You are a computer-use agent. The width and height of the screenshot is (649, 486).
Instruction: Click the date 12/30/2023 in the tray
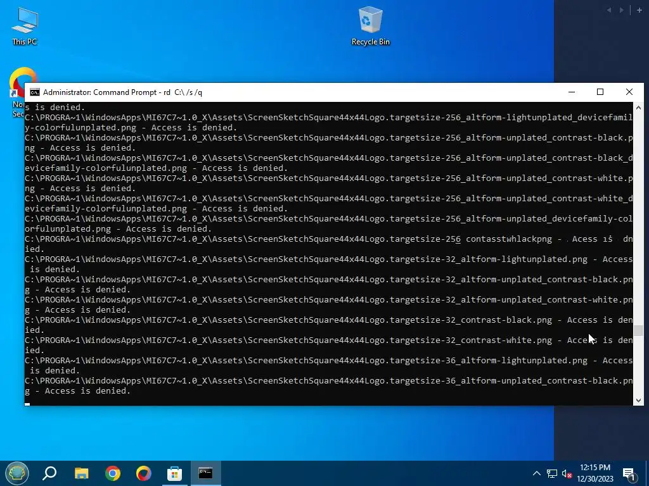pyautogui.click(x=594, y=480)
